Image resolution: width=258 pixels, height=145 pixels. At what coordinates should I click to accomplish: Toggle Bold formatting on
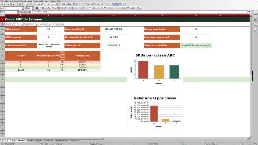[37, 8]
